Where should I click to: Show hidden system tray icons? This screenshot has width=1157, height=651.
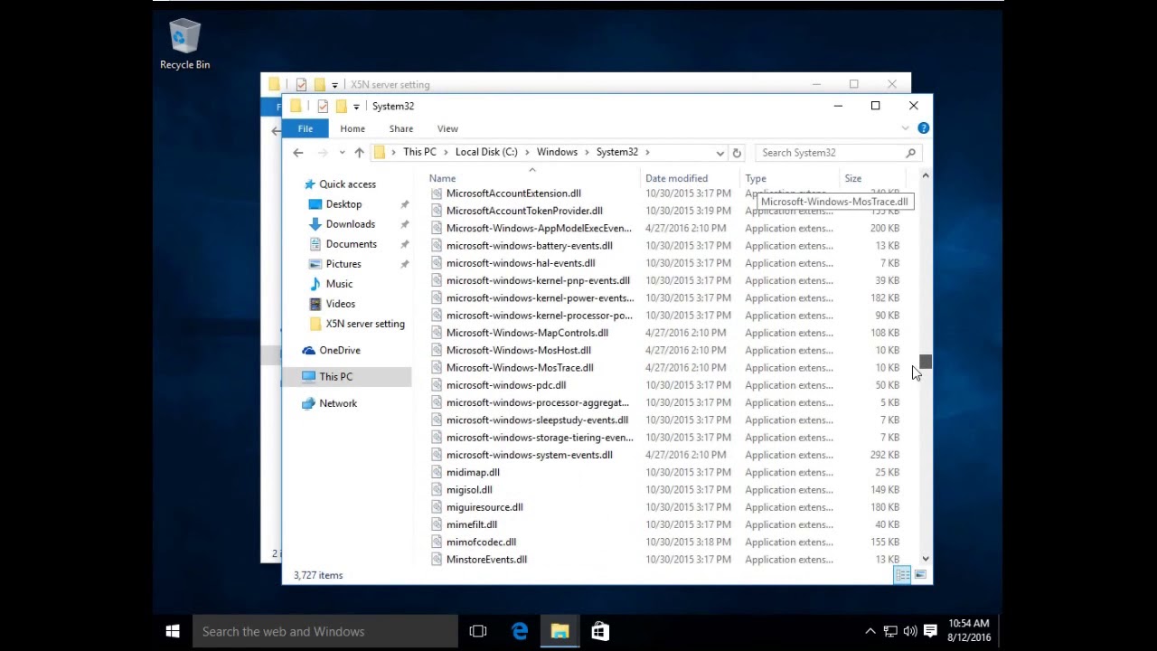click(870, 631)
